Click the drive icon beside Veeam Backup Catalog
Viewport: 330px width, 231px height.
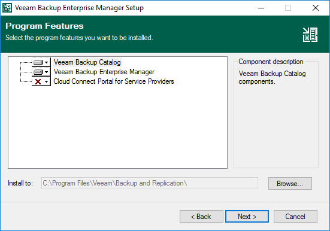[x=38, y=62]
